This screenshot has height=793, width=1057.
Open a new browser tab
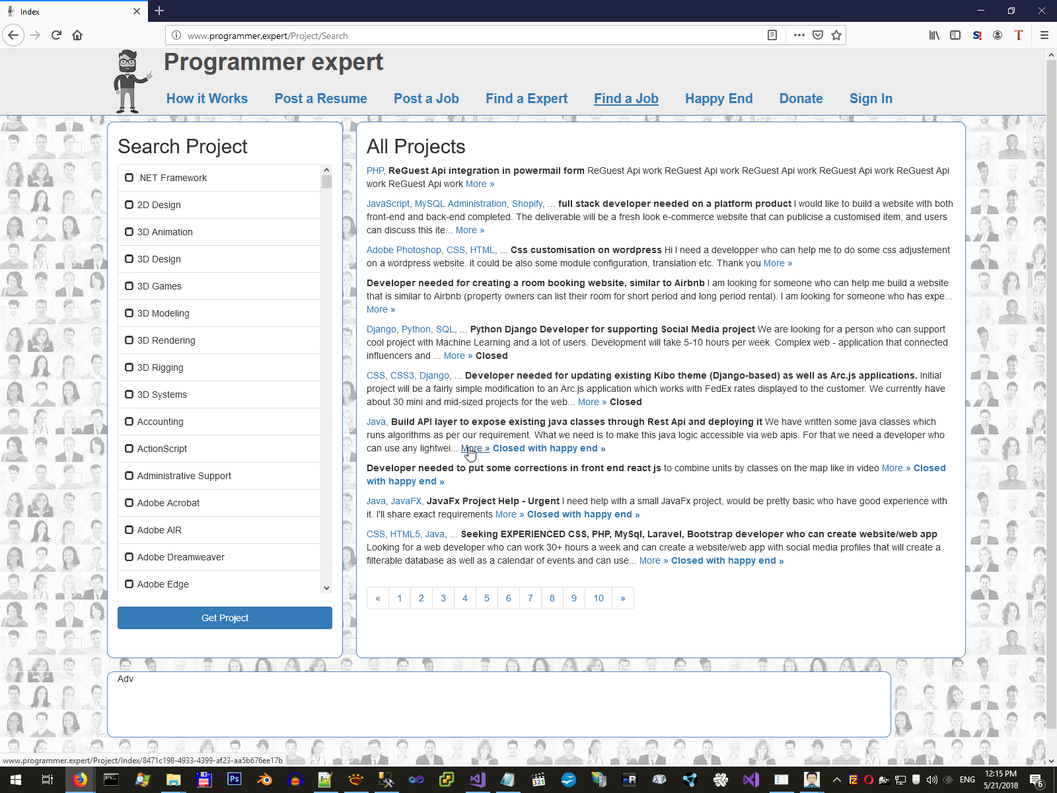click(x=159, y=11)
